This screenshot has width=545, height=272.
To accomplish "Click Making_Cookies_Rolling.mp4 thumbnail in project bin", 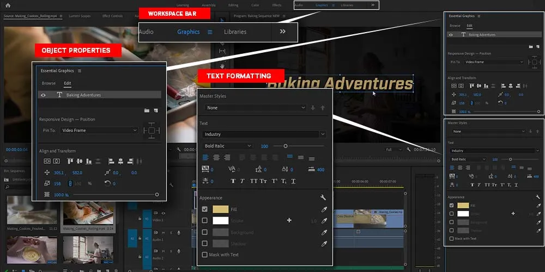I will (x=88, y=213).
